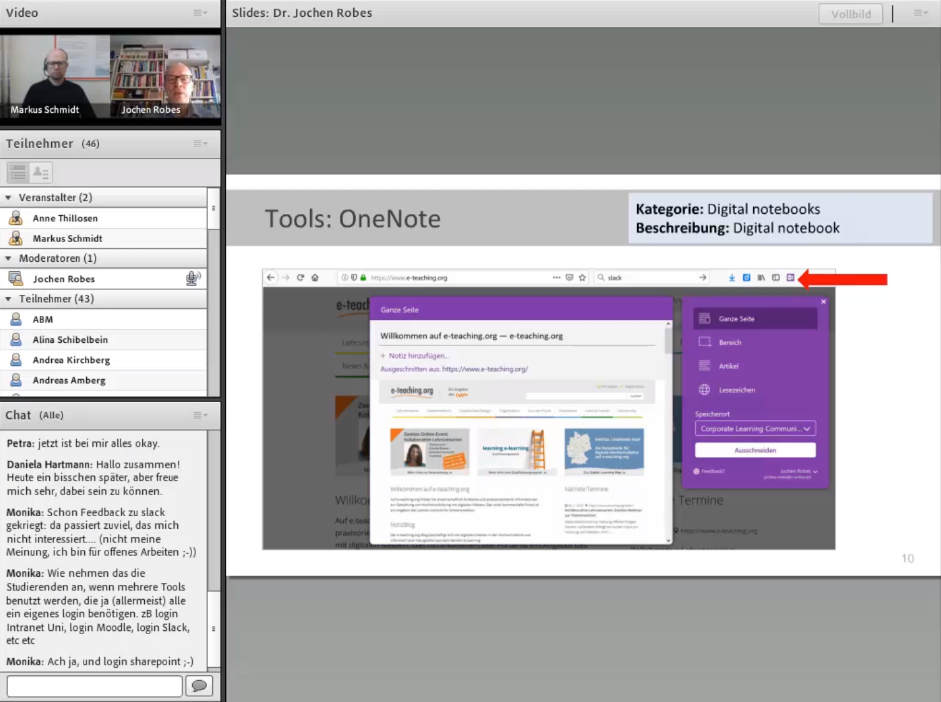Viewport: 941px width, 702px height.
Task: Click Anne Thillosen's host avatar icon
Action: (16, 218)
